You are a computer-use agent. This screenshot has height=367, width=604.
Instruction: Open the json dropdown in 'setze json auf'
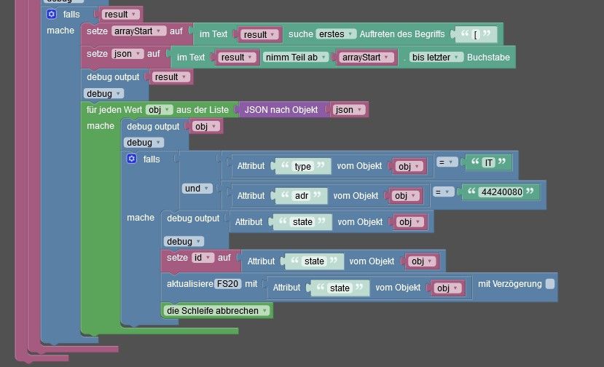click(x=128, y=54)
